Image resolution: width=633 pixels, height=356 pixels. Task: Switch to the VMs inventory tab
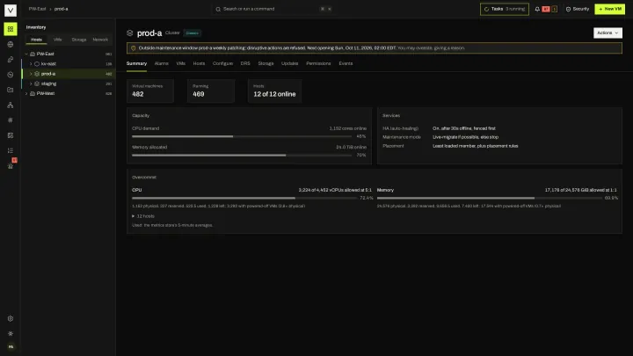[x=58, y=40]
